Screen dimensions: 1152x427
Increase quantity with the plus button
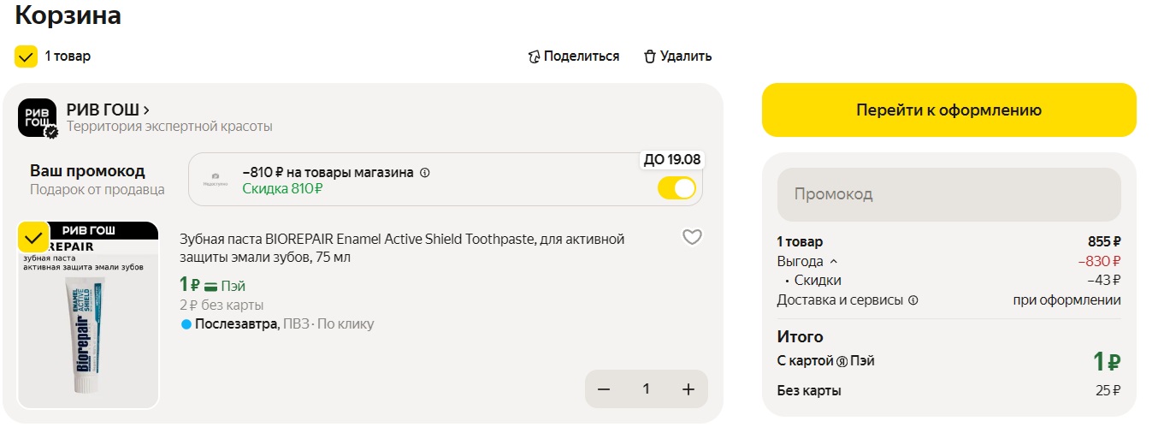point(688,389)
